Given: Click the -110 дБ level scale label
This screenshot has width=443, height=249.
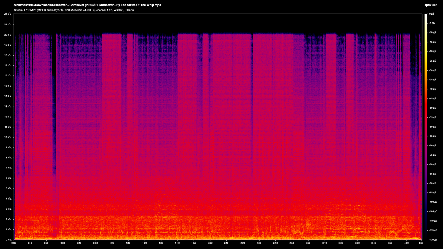Looking at the screenshot, I should click(434, 221).
